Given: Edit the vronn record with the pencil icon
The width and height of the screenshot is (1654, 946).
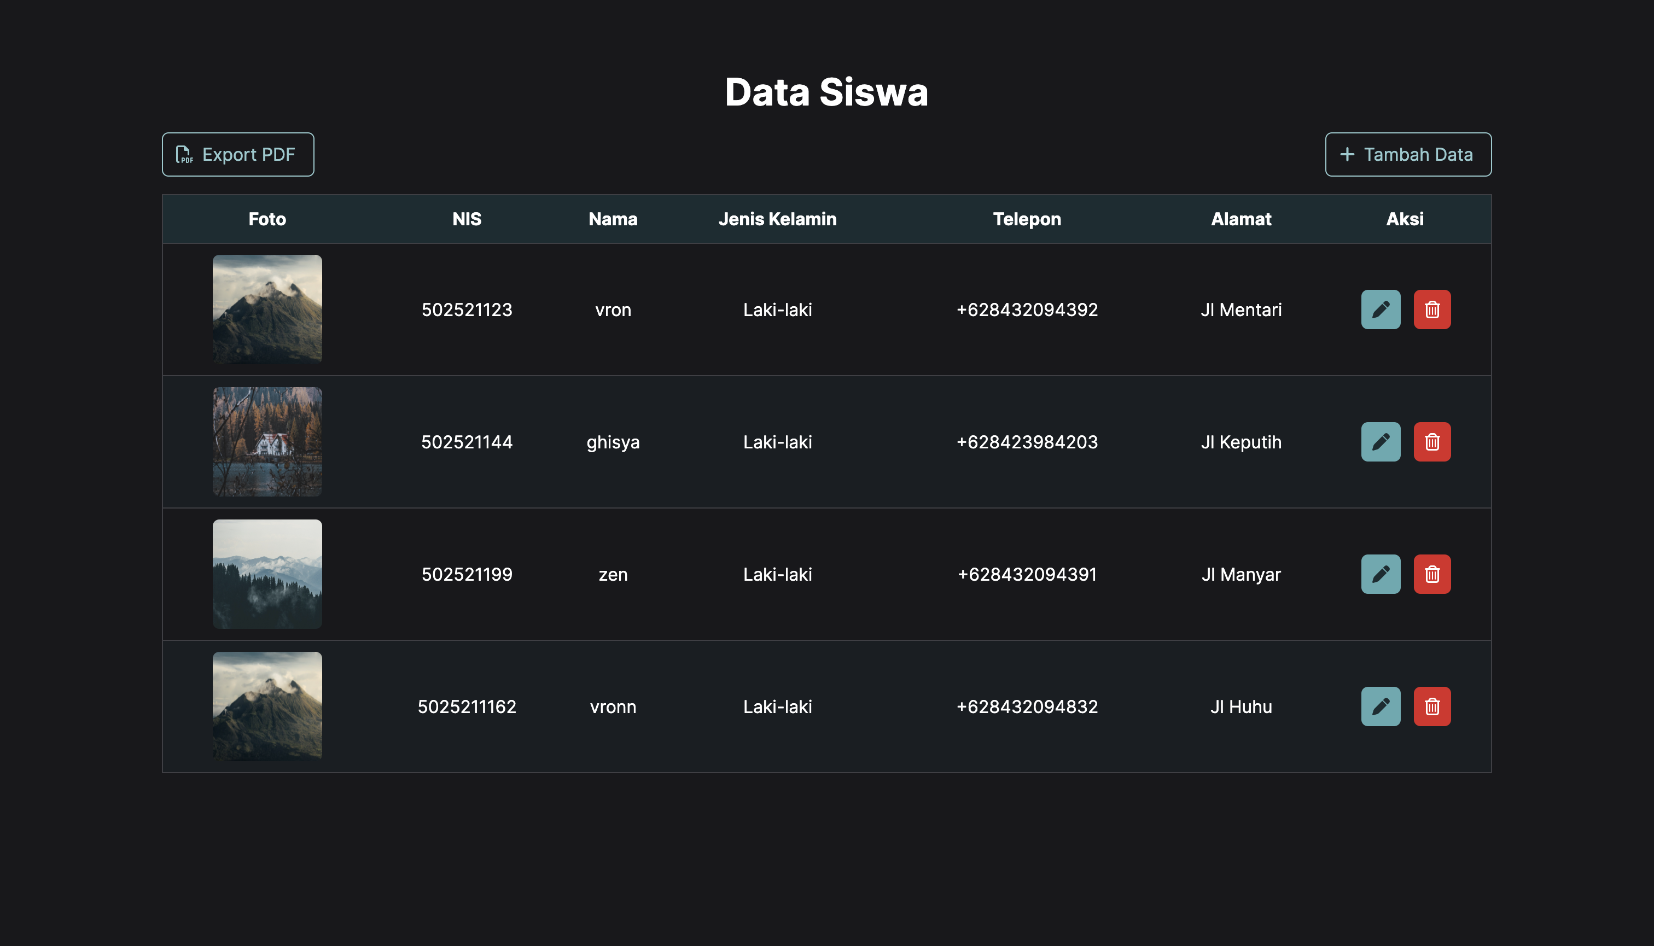Looking at the screenshot, I should tap(1381, 706).
